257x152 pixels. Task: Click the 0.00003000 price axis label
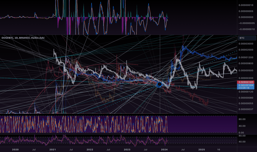click(x=246, y=44)
